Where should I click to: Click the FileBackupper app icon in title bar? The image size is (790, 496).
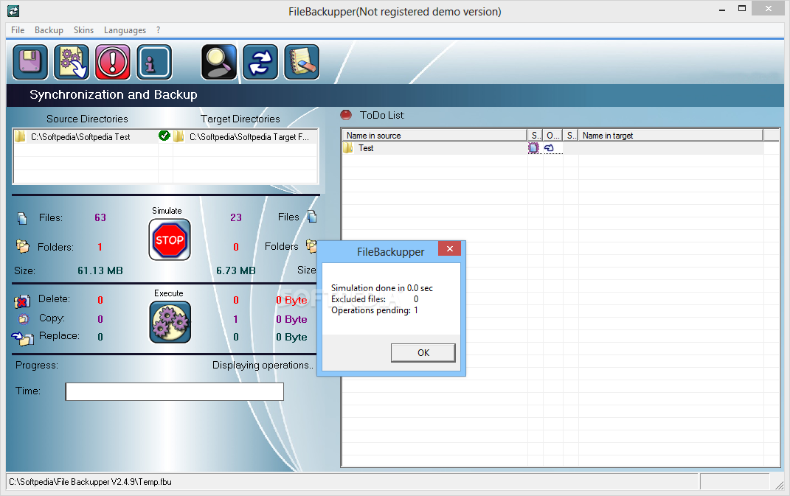pos(13,11)
